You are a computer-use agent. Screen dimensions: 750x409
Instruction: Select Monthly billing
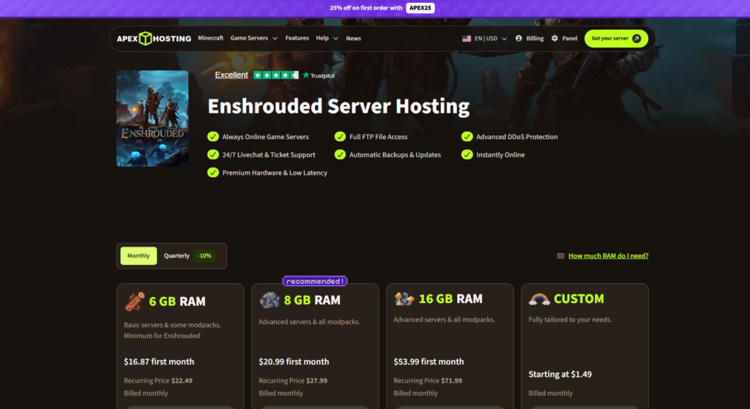[x=138, y=255]
